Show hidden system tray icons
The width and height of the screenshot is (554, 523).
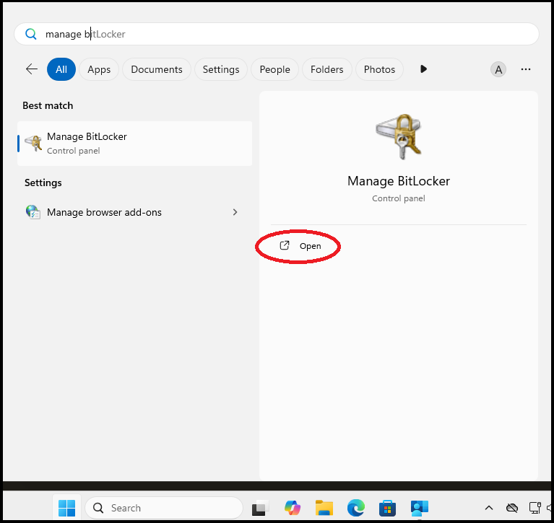(x=489, y=508)
